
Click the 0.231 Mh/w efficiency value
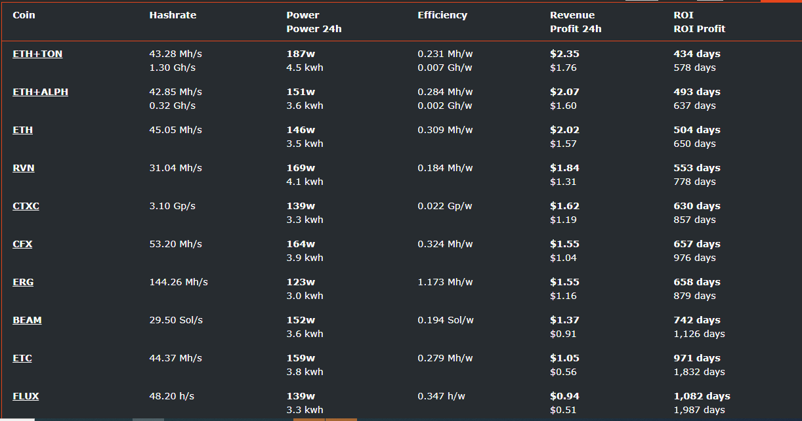click(445, 54)
